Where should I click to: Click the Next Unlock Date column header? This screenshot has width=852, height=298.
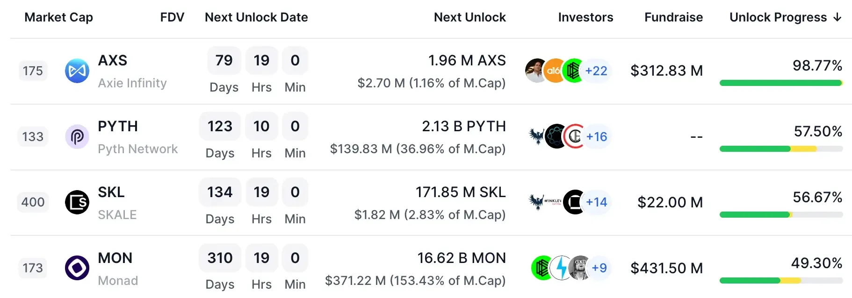(256, 17)
